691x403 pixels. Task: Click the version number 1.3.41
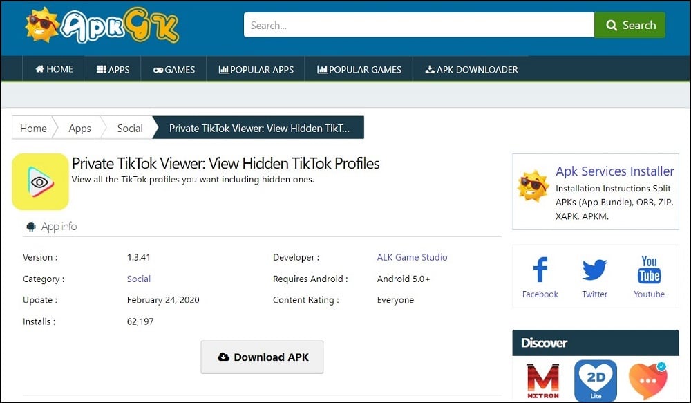[138, 257]
